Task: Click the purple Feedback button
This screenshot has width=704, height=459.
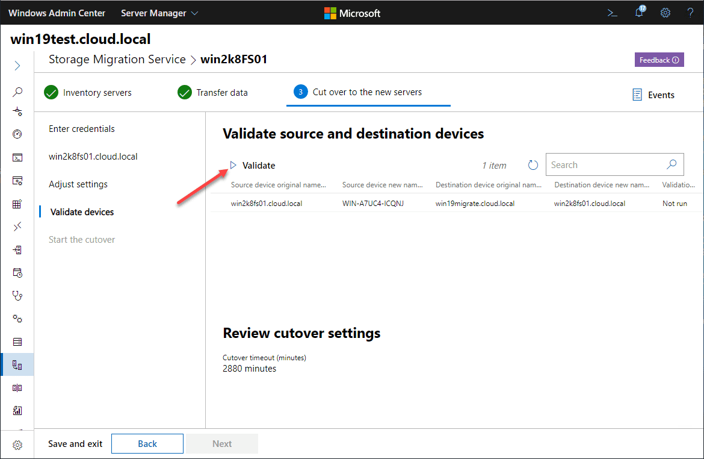Action: (x=659, y=60)
